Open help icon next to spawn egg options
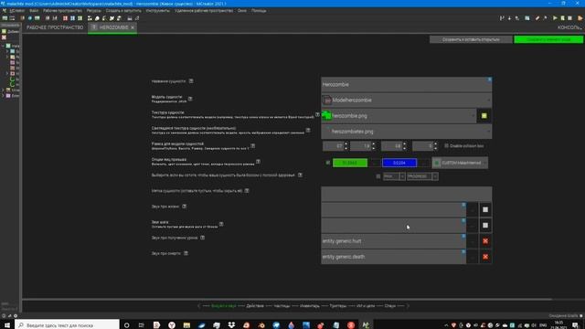The height and width of the screenshot is (329, 585). tap(258, 161)
